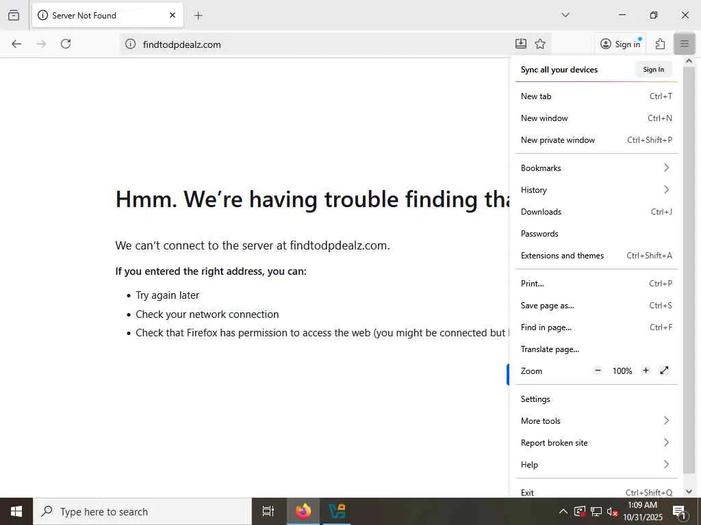The height and width of the screenshot is (525, 701).
Task: Expand the History submenu
Action: tap(596, 190)
